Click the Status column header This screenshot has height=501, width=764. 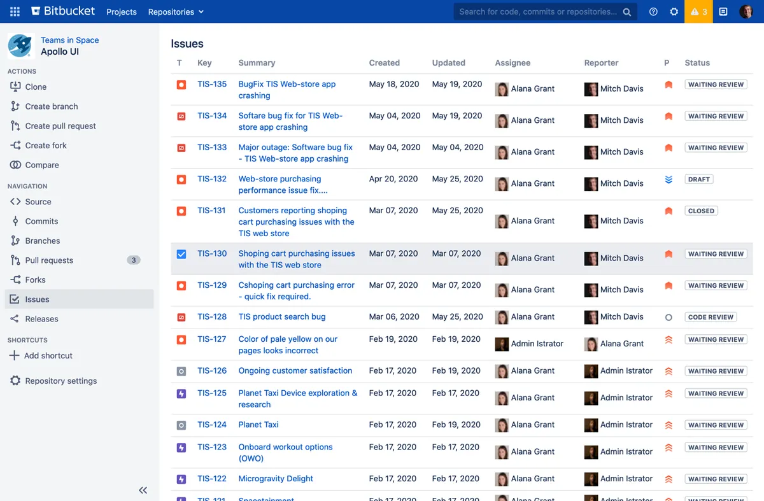tap(697, 63)
